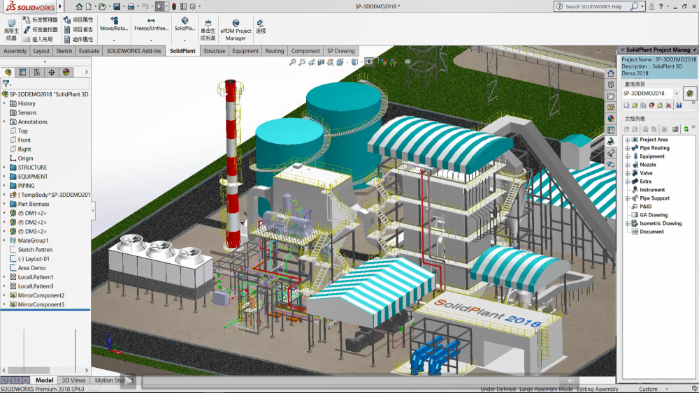Open the Options gear icon

(x=193, y=6)
